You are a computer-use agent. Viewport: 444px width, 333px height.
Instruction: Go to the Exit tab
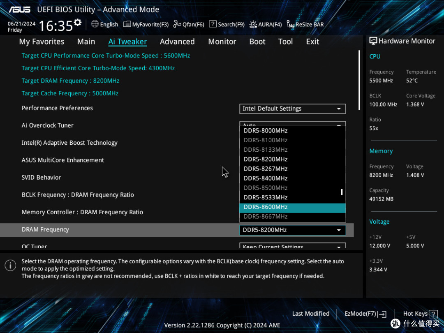312,42
